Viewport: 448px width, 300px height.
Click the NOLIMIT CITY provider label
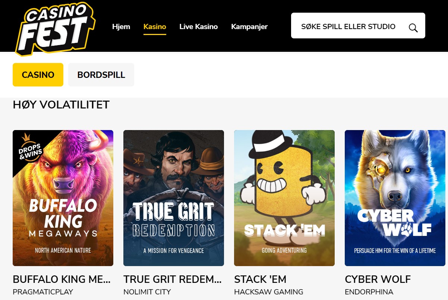click(147, 292)
